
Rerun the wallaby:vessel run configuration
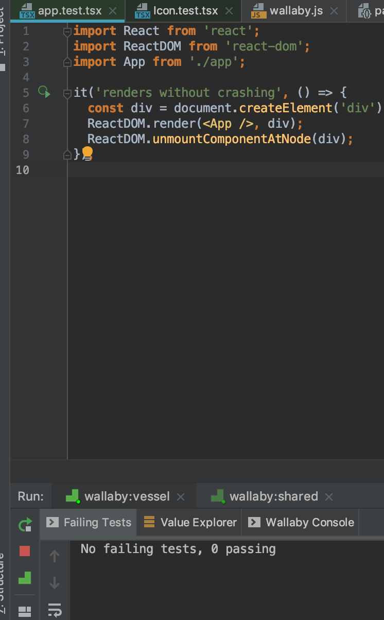(24, 525)
